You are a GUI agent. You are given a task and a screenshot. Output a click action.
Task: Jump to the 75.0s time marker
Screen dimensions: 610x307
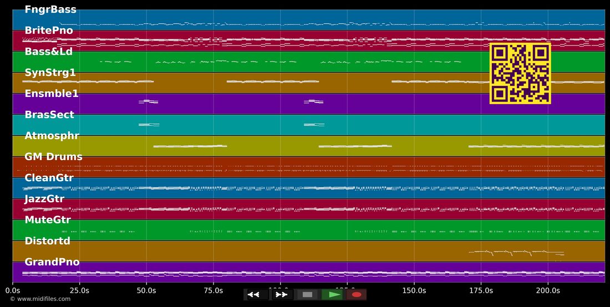point(213,290)
